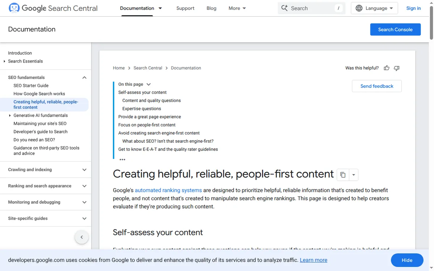Copy page using the copy icon beside title

(x=343, y=175)
